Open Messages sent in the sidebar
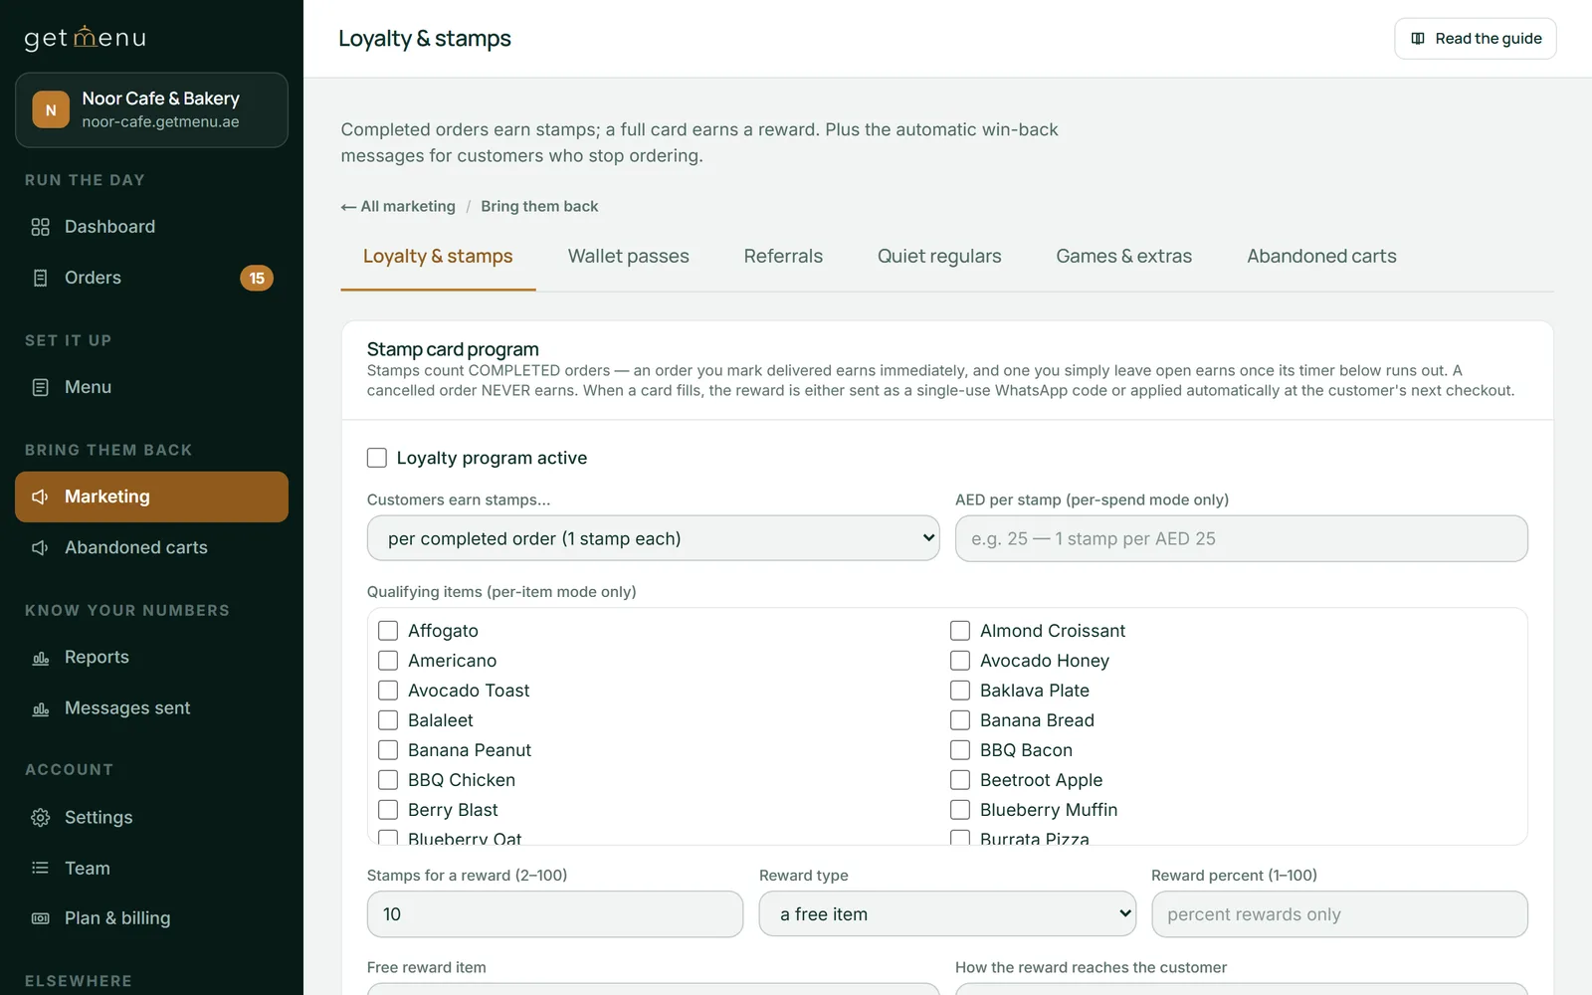1592x995 pixels. (x=151, y=708)
